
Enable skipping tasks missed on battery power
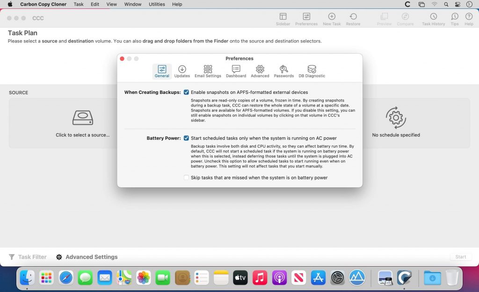pos(186,178)
